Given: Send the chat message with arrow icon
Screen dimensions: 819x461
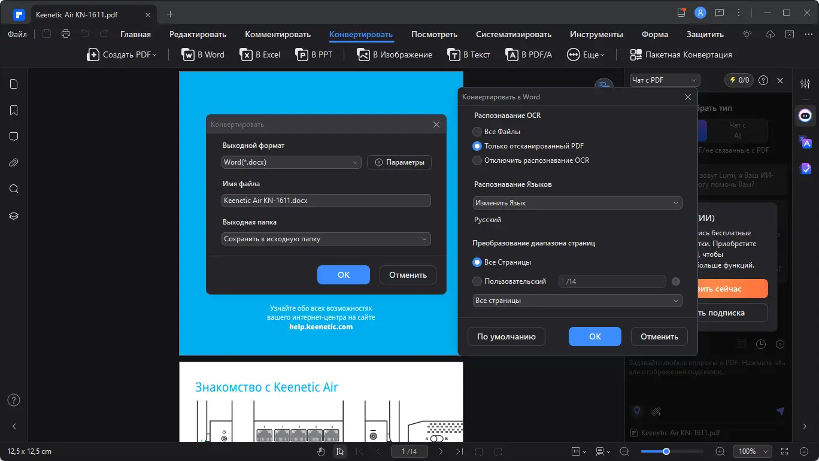Looking at the screenshot, I should (780, 411).
